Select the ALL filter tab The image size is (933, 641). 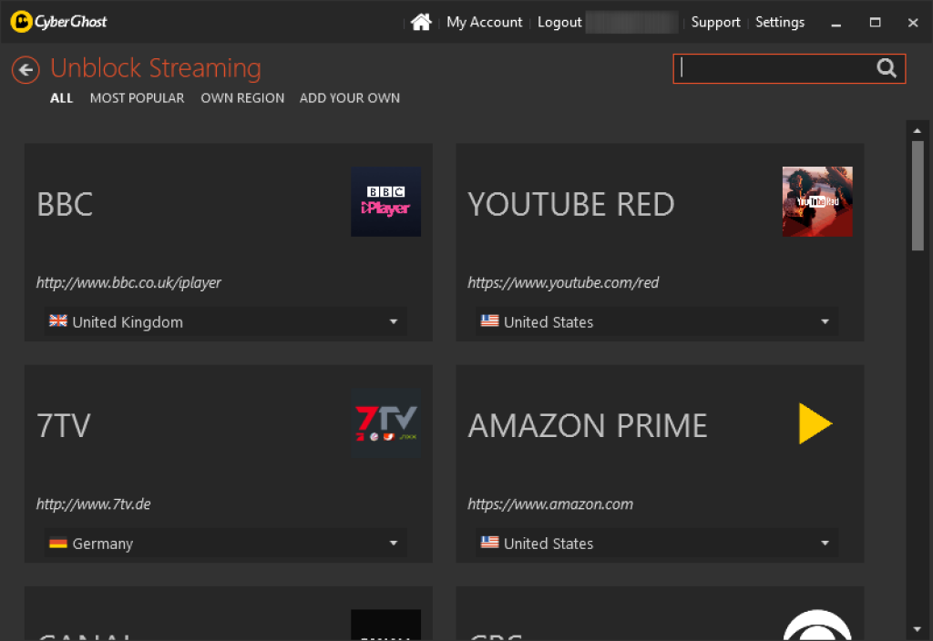point(61,98)
